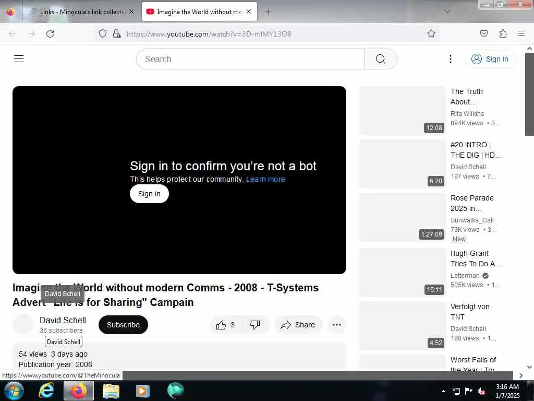Click horizontal scrollbar right arrow
The image size is (534, 401).
pyautogui.click(x=521, y=375)
